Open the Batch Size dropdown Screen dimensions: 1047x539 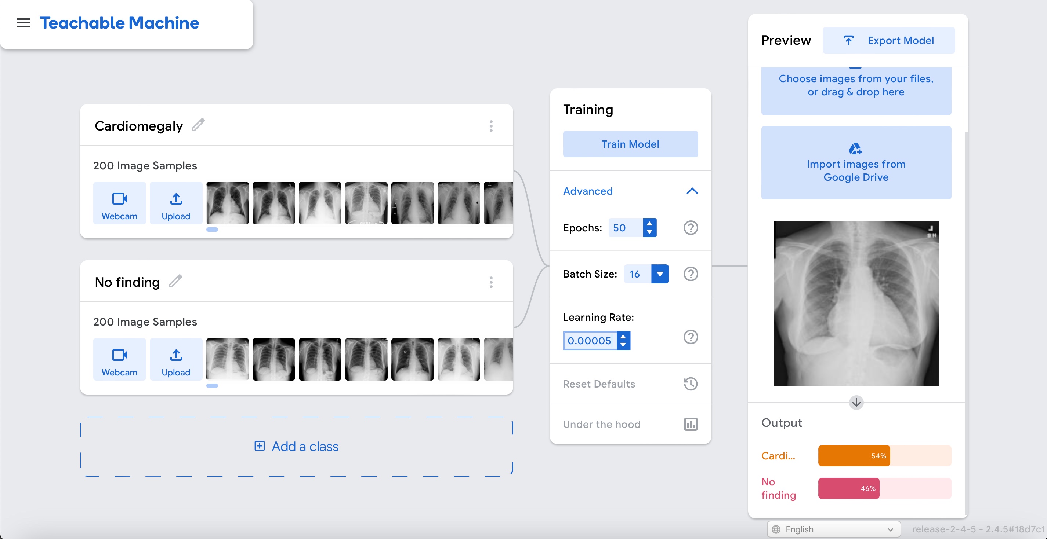coord(660,274)
